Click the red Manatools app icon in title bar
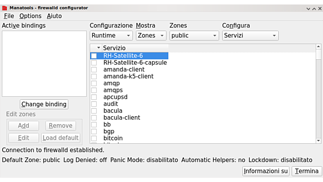The image size is (323, 182). tap(4, 8)
